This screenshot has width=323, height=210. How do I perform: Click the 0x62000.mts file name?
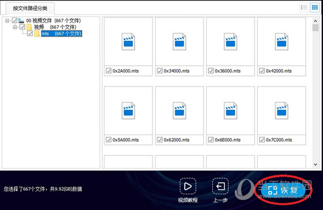(177, 140)
